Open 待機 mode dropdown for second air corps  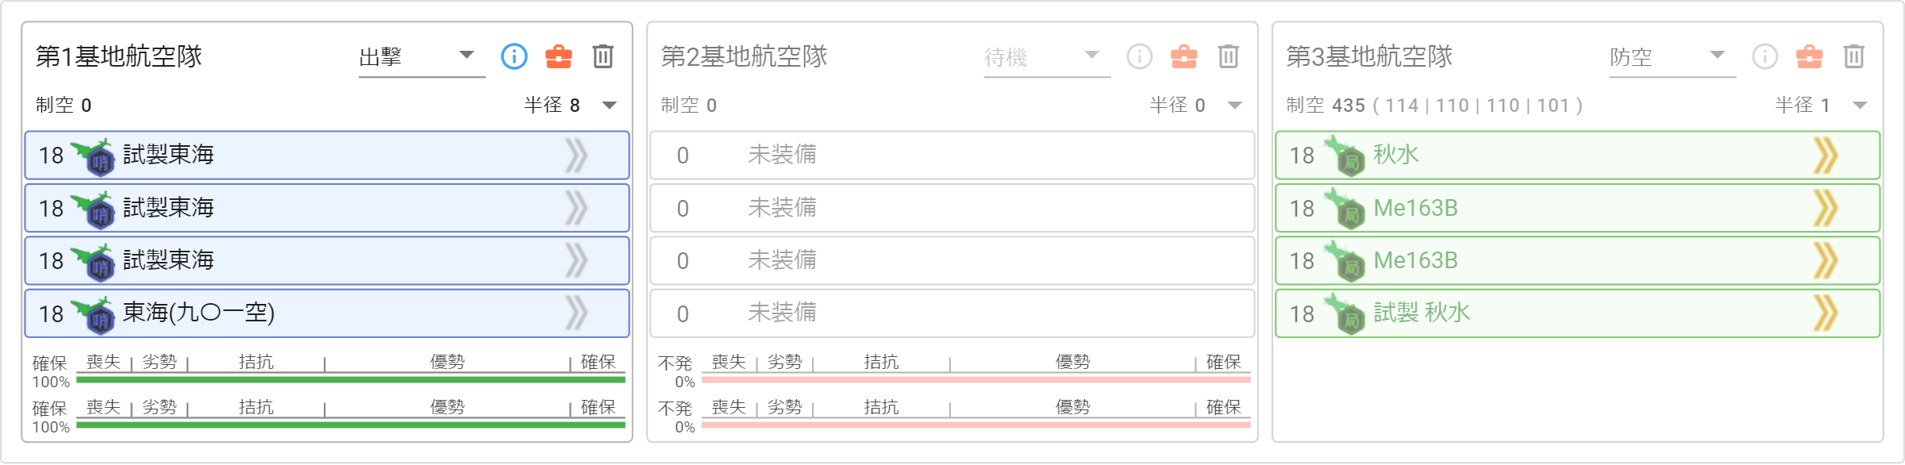1047,57
